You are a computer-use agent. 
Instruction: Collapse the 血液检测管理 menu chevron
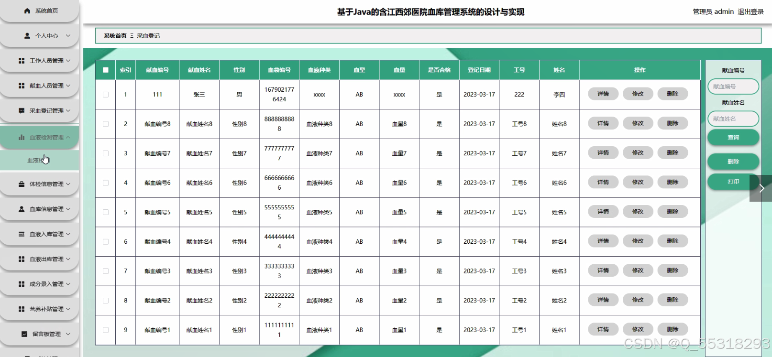(68, 137)
